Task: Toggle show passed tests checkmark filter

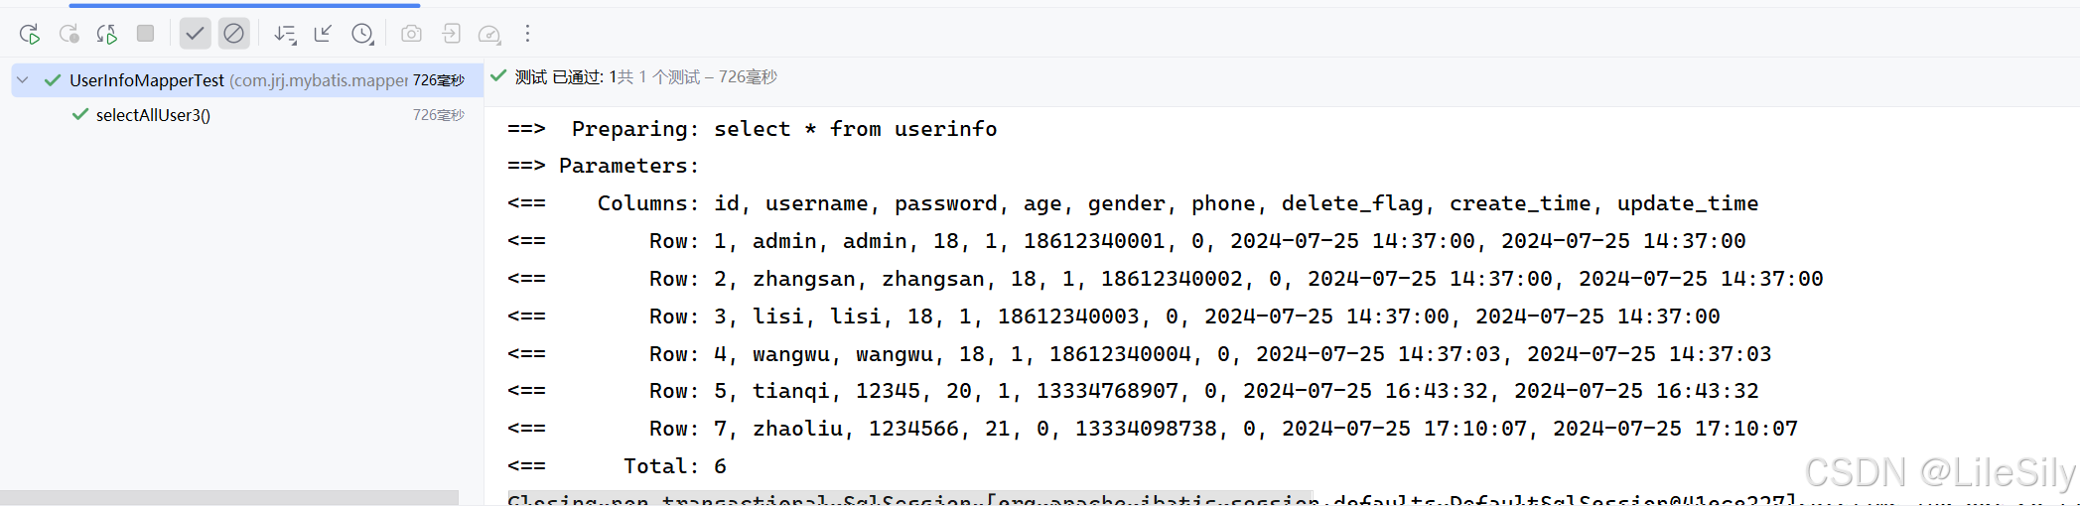Action: click(195, 34)
